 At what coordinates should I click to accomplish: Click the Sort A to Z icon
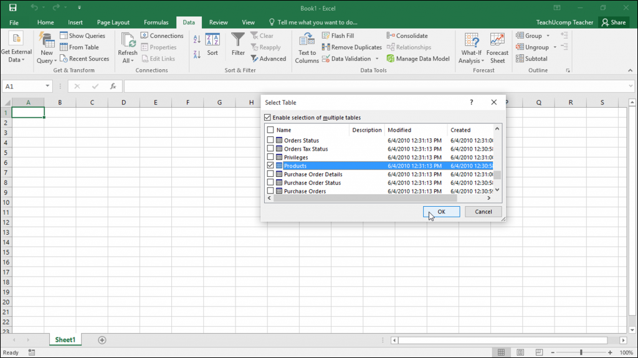pos(197,39)
